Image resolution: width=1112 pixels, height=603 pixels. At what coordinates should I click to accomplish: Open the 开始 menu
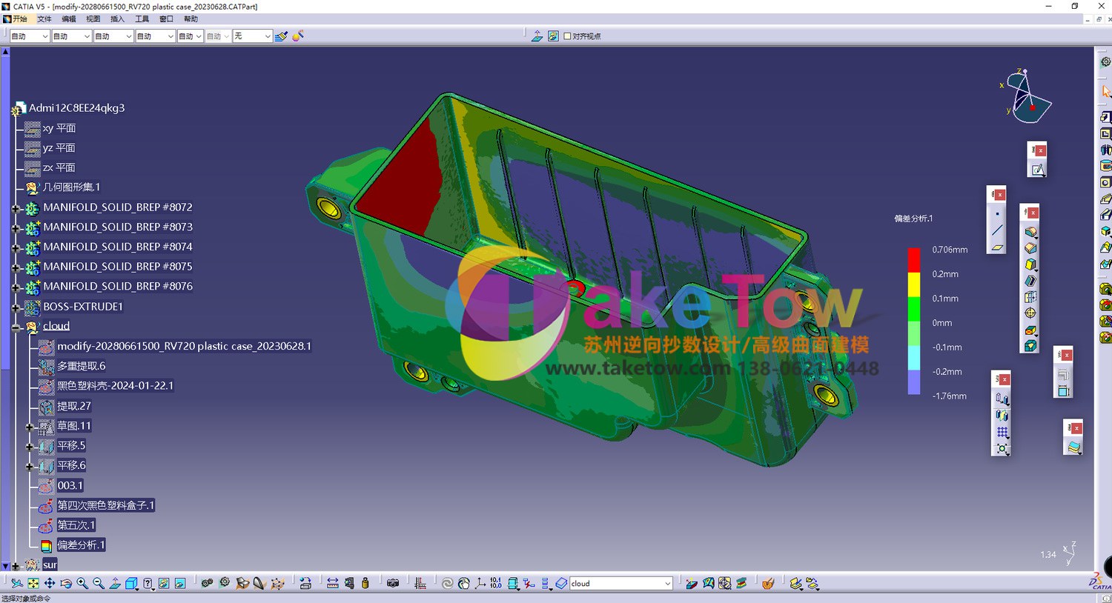19,19
